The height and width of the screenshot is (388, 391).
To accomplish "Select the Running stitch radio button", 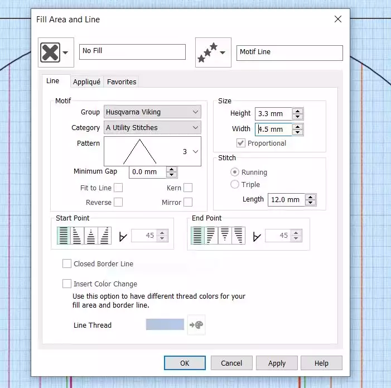I will point(235,172).
